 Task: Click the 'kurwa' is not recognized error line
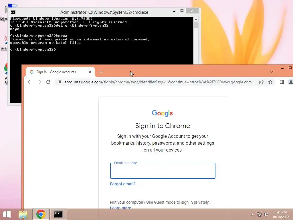click(80, 39)
